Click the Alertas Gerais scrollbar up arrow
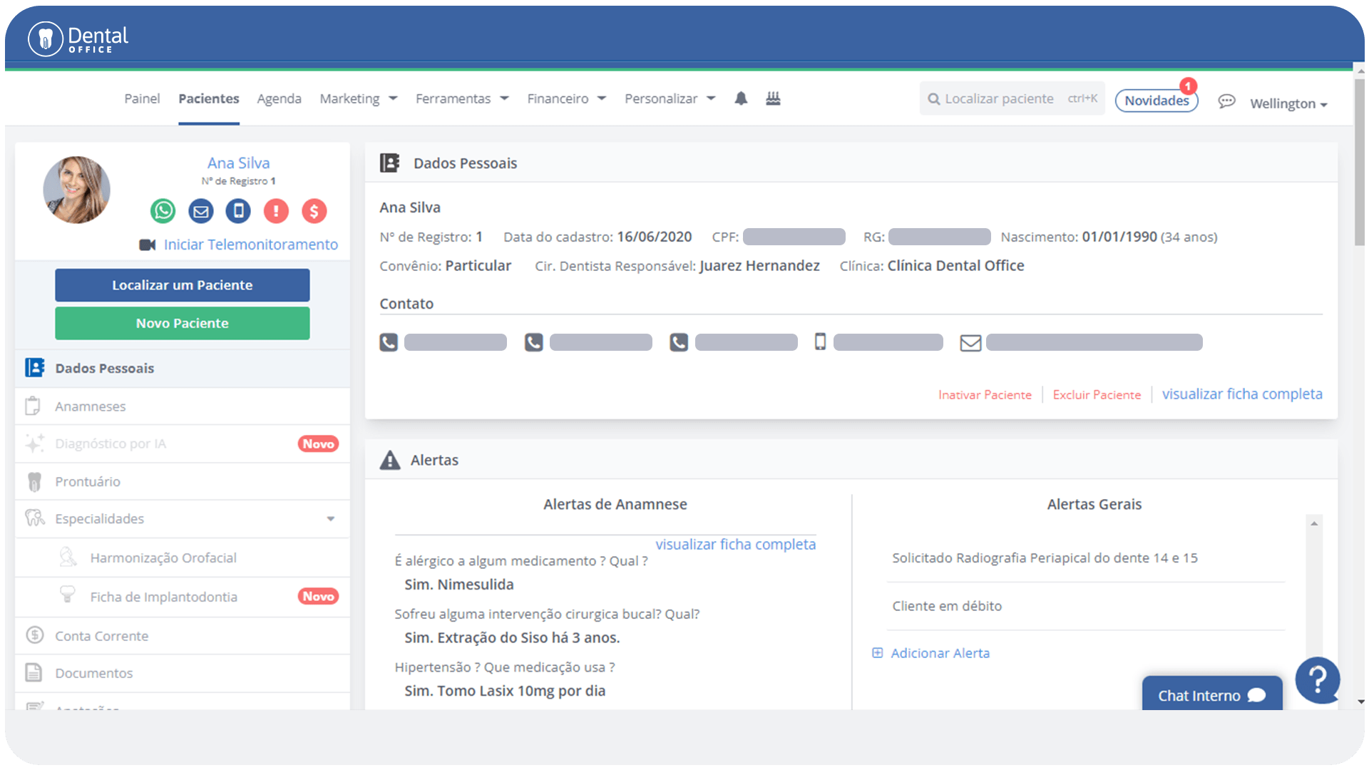The image size is (1369, 770). 1314,523
